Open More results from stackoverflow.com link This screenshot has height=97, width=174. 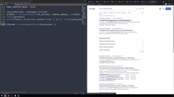107,81
